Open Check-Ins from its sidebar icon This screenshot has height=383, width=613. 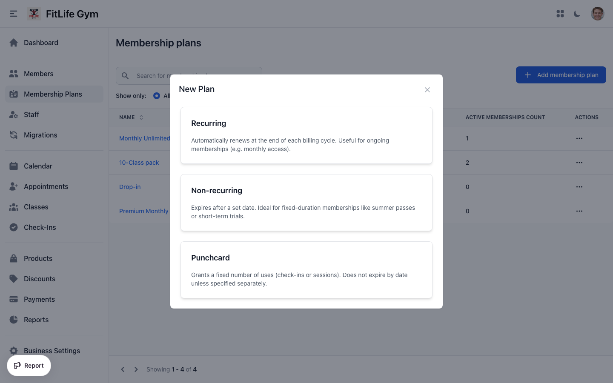[x=14, y=227]
